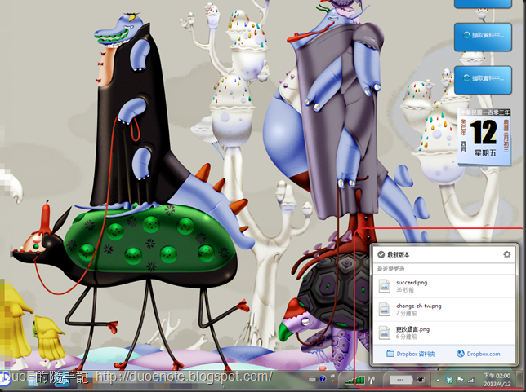Open the network signal tray icon

471,380
